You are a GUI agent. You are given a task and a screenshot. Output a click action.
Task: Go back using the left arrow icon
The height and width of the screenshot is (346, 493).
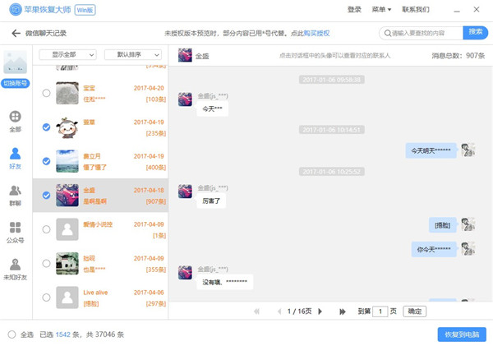pos(16,34)
